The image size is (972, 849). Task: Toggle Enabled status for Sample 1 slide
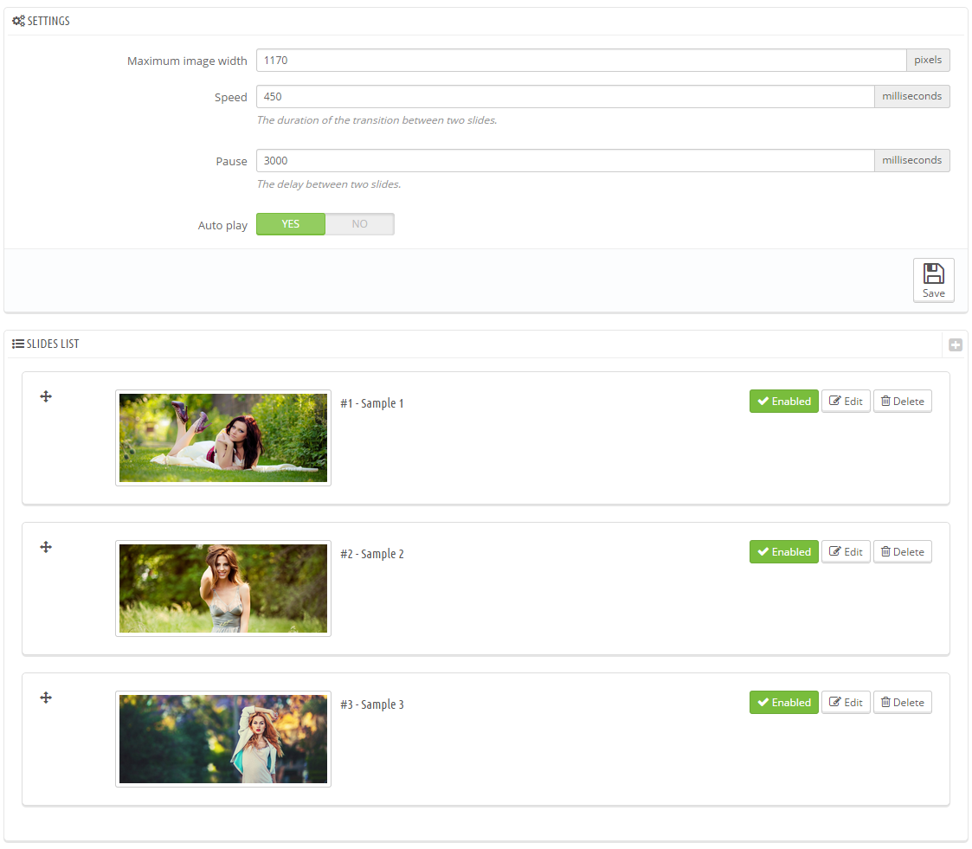pyautogui.click(x=784, y=402)
